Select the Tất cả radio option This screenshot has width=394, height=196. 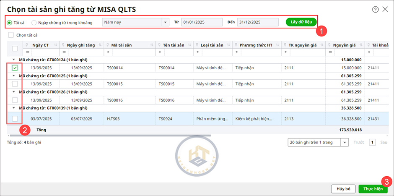pos(10,22)
